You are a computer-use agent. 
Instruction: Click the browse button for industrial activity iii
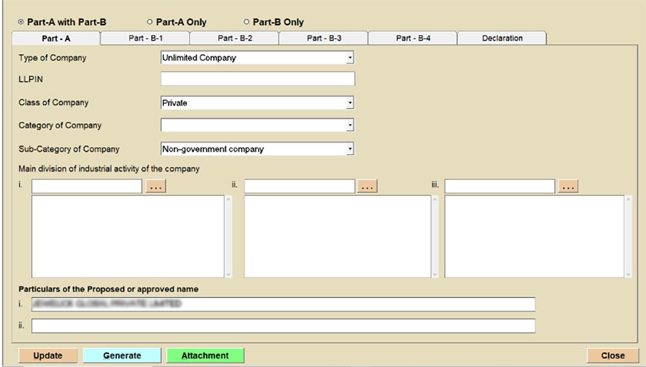click(x=568, y=186)
